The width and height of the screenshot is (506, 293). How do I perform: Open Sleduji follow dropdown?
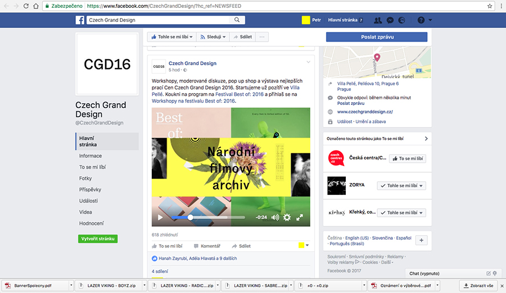(x=213, y=36)
